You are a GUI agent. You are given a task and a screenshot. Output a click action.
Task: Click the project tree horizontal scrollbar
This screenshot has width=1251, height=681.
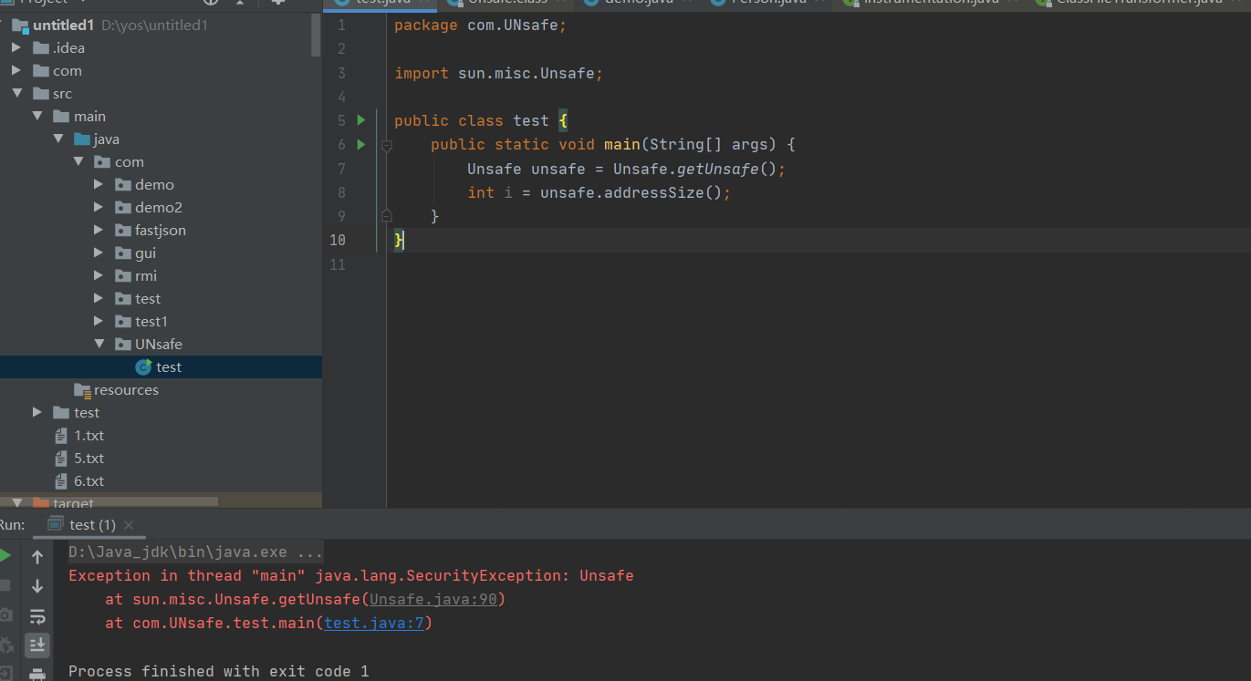(109, 501)
